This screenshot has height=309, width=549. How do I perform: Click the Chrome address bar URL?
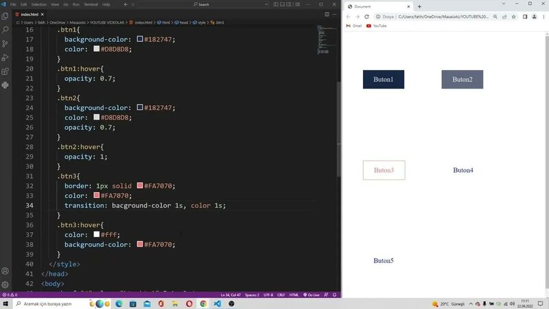click(x=443, y=16)
